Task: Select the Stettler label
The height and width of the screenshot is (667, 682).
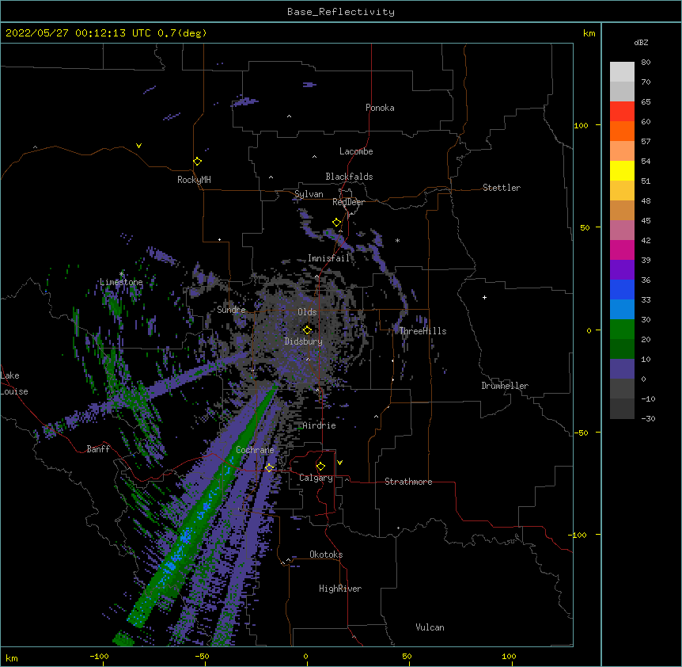Action: pos(502,188)
